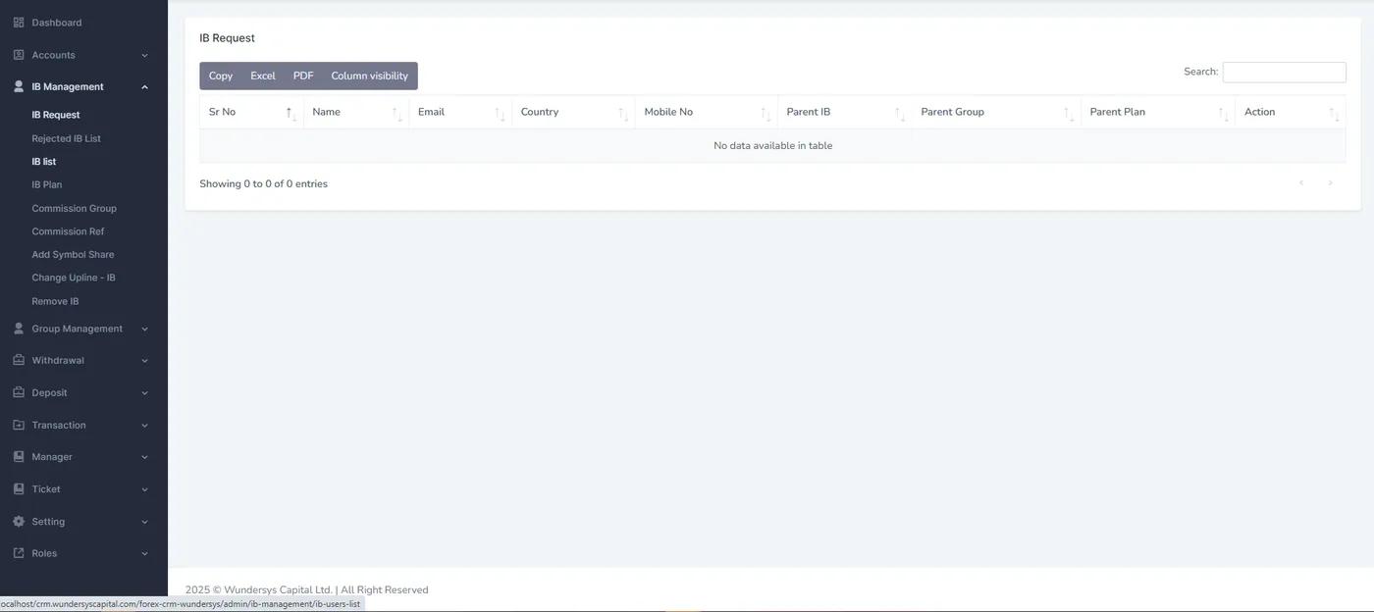Click 'Mobile No' column header text
This screenshot has width=1374, height=612.
point(668,112)
